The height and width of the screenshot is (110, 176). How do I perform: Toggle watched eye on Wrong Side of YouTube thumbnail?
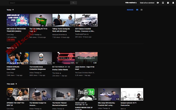coord(77,99)
